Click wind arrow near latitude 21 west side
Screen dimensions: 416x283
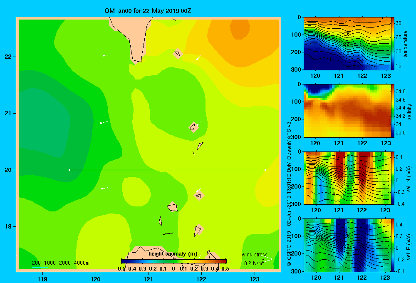pos(104,122)
